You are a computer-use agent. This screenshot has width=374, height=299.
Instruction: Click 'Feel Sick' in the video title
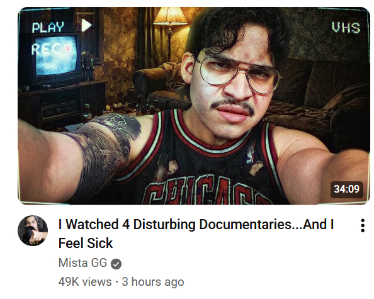[86, 244]
